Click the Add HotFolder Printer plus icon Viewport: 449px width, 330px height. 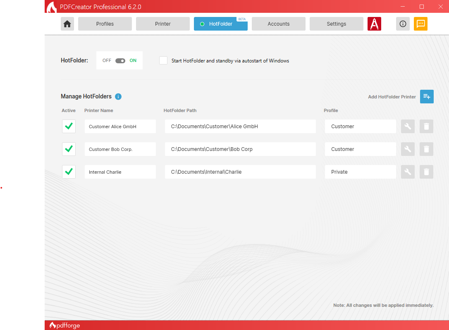427,97
